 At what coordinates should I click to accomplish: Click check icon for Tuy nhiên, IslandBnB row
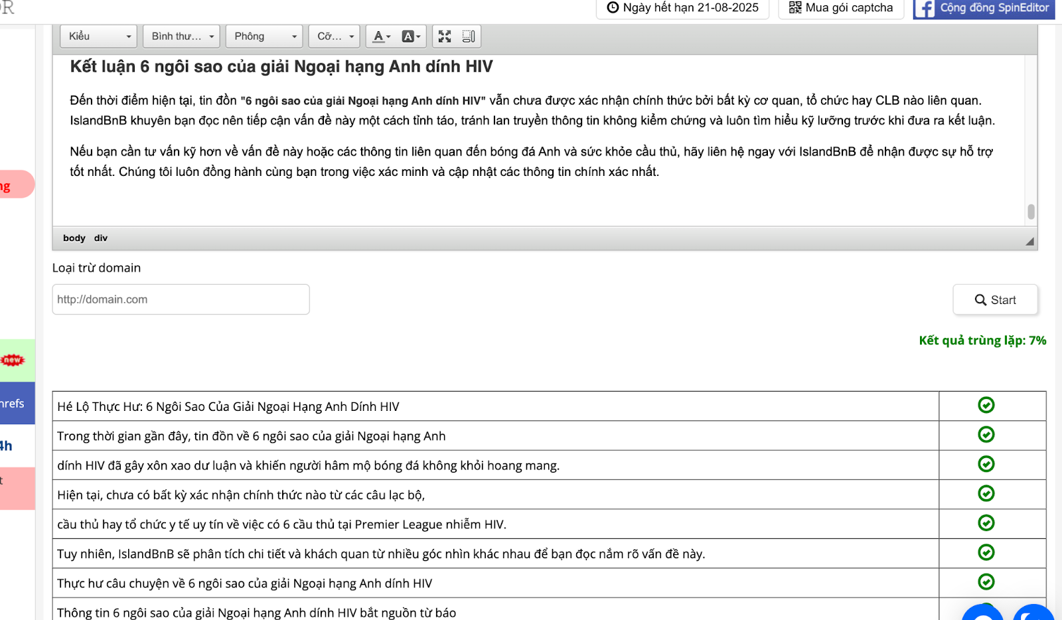pos(986,552)
